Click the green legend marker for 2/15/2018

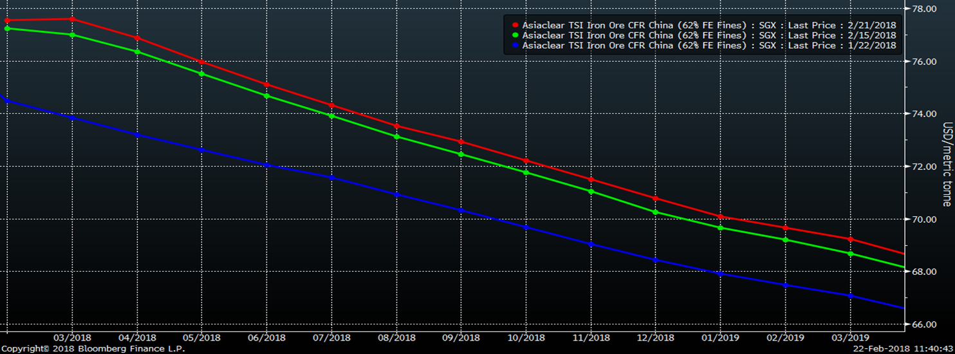click(x=515, y=35)
